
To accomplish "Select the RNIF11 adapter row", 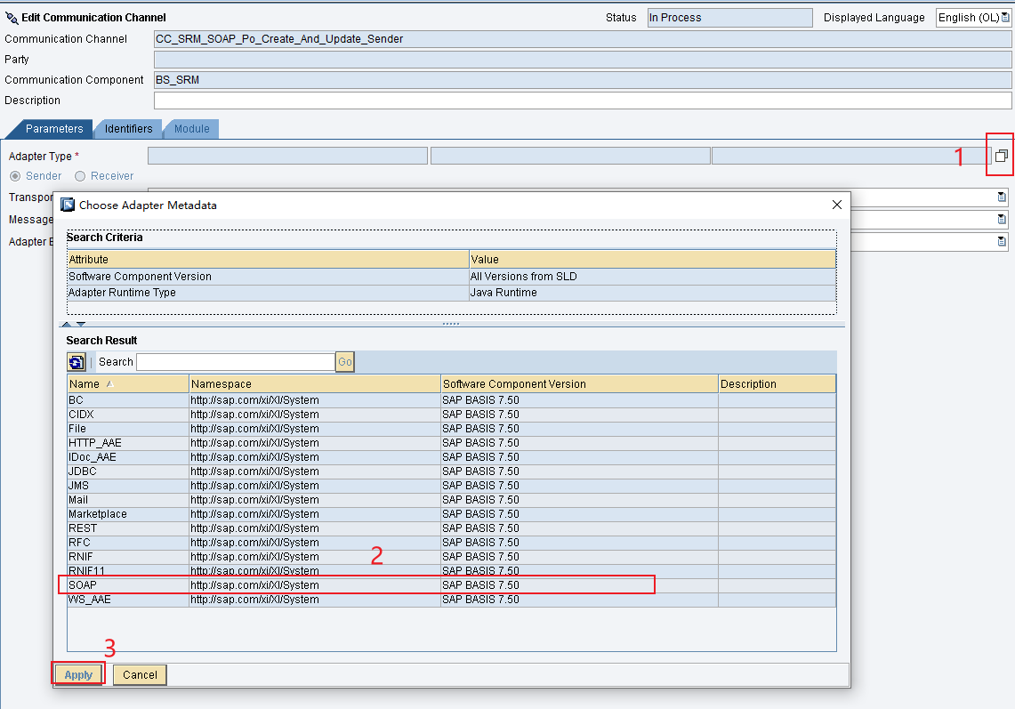I will (x=451, y=571).
